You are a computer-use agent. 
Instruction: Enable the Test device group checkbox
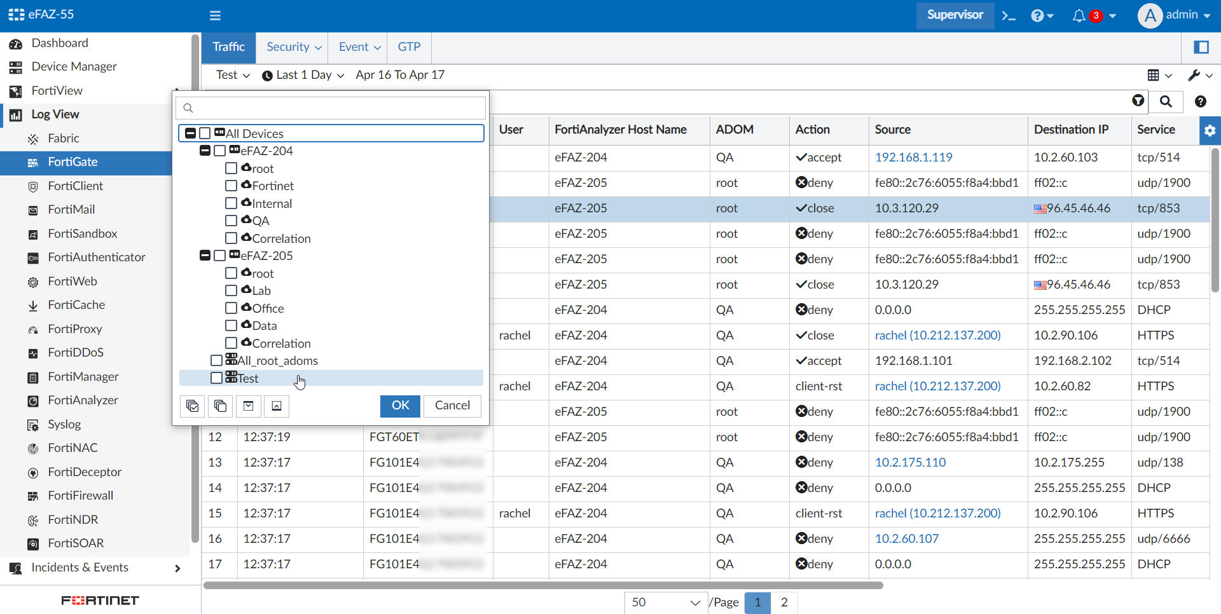click(216, 378)
